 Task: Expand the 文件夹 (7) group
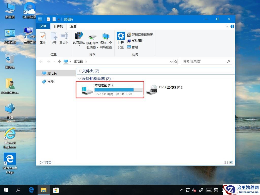tap(80, 71)
